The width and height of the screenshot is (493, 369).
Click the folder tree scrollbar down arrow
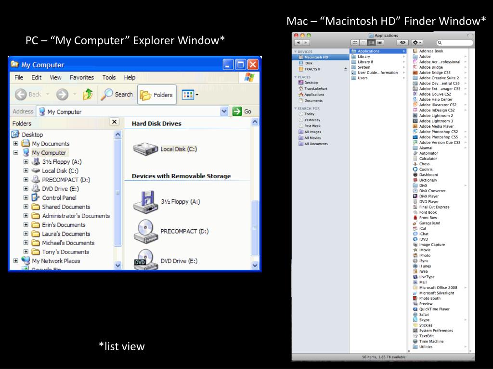(118, 265)
